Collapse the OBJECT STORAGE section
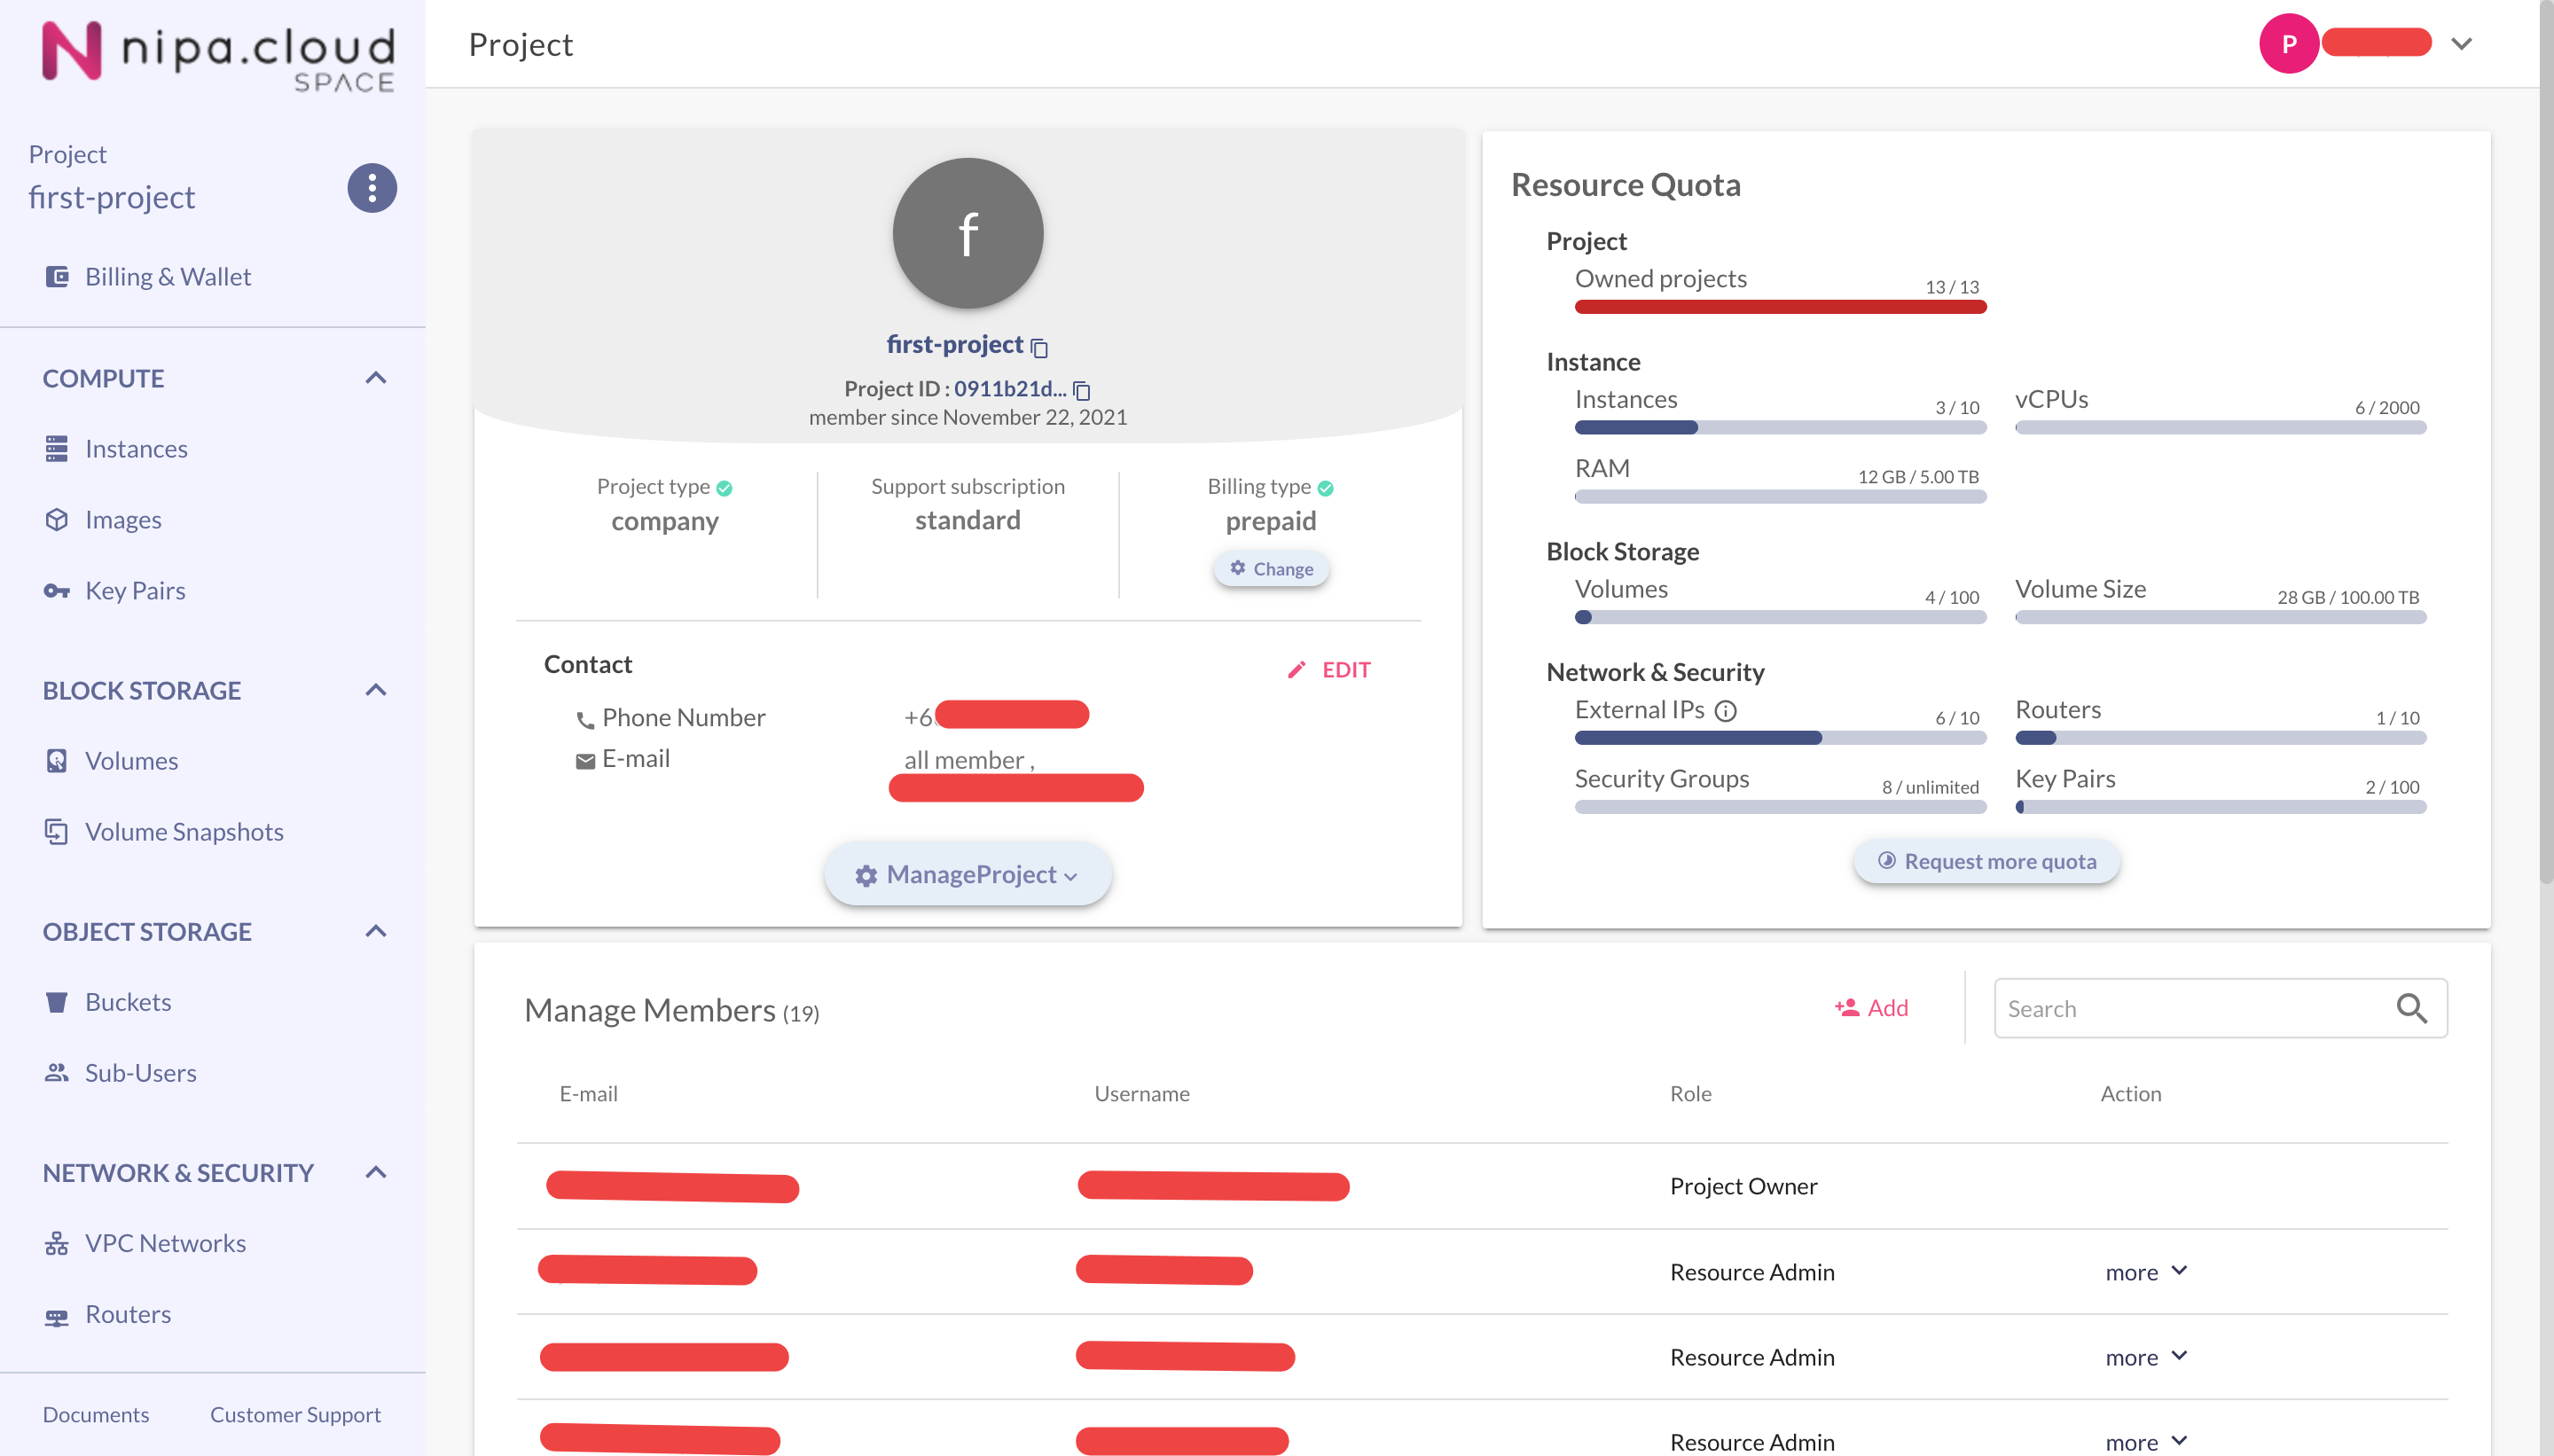The image size is (2554, 1456). pyautogui.click(x=375, y=931)
